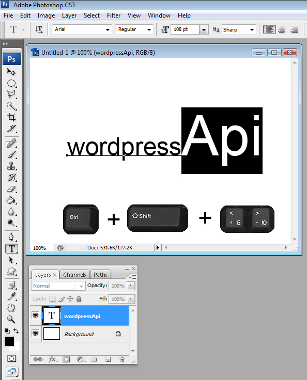
Task: Switch to the Paths tab
Action: click(x=100, y=275)
